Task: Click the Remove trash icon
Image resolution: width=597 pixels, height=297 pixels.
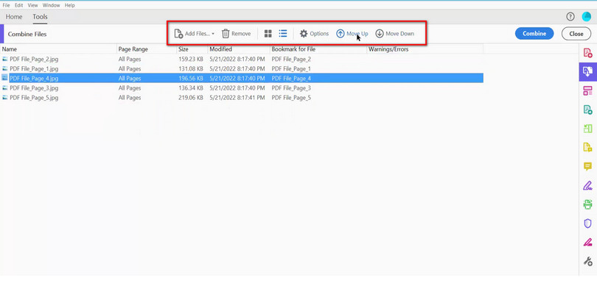Action: (226, 34)
